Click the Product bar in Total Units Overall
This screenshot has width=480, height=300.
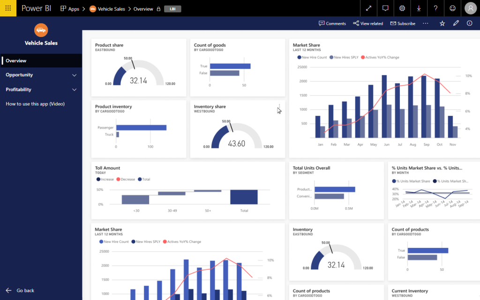[x=335, y=189]
